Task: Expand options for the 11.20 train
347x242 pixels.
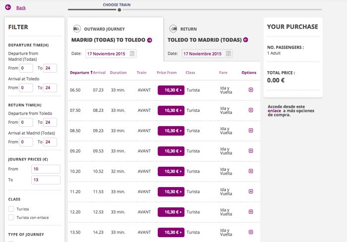Action: click(x=251, y=192)
